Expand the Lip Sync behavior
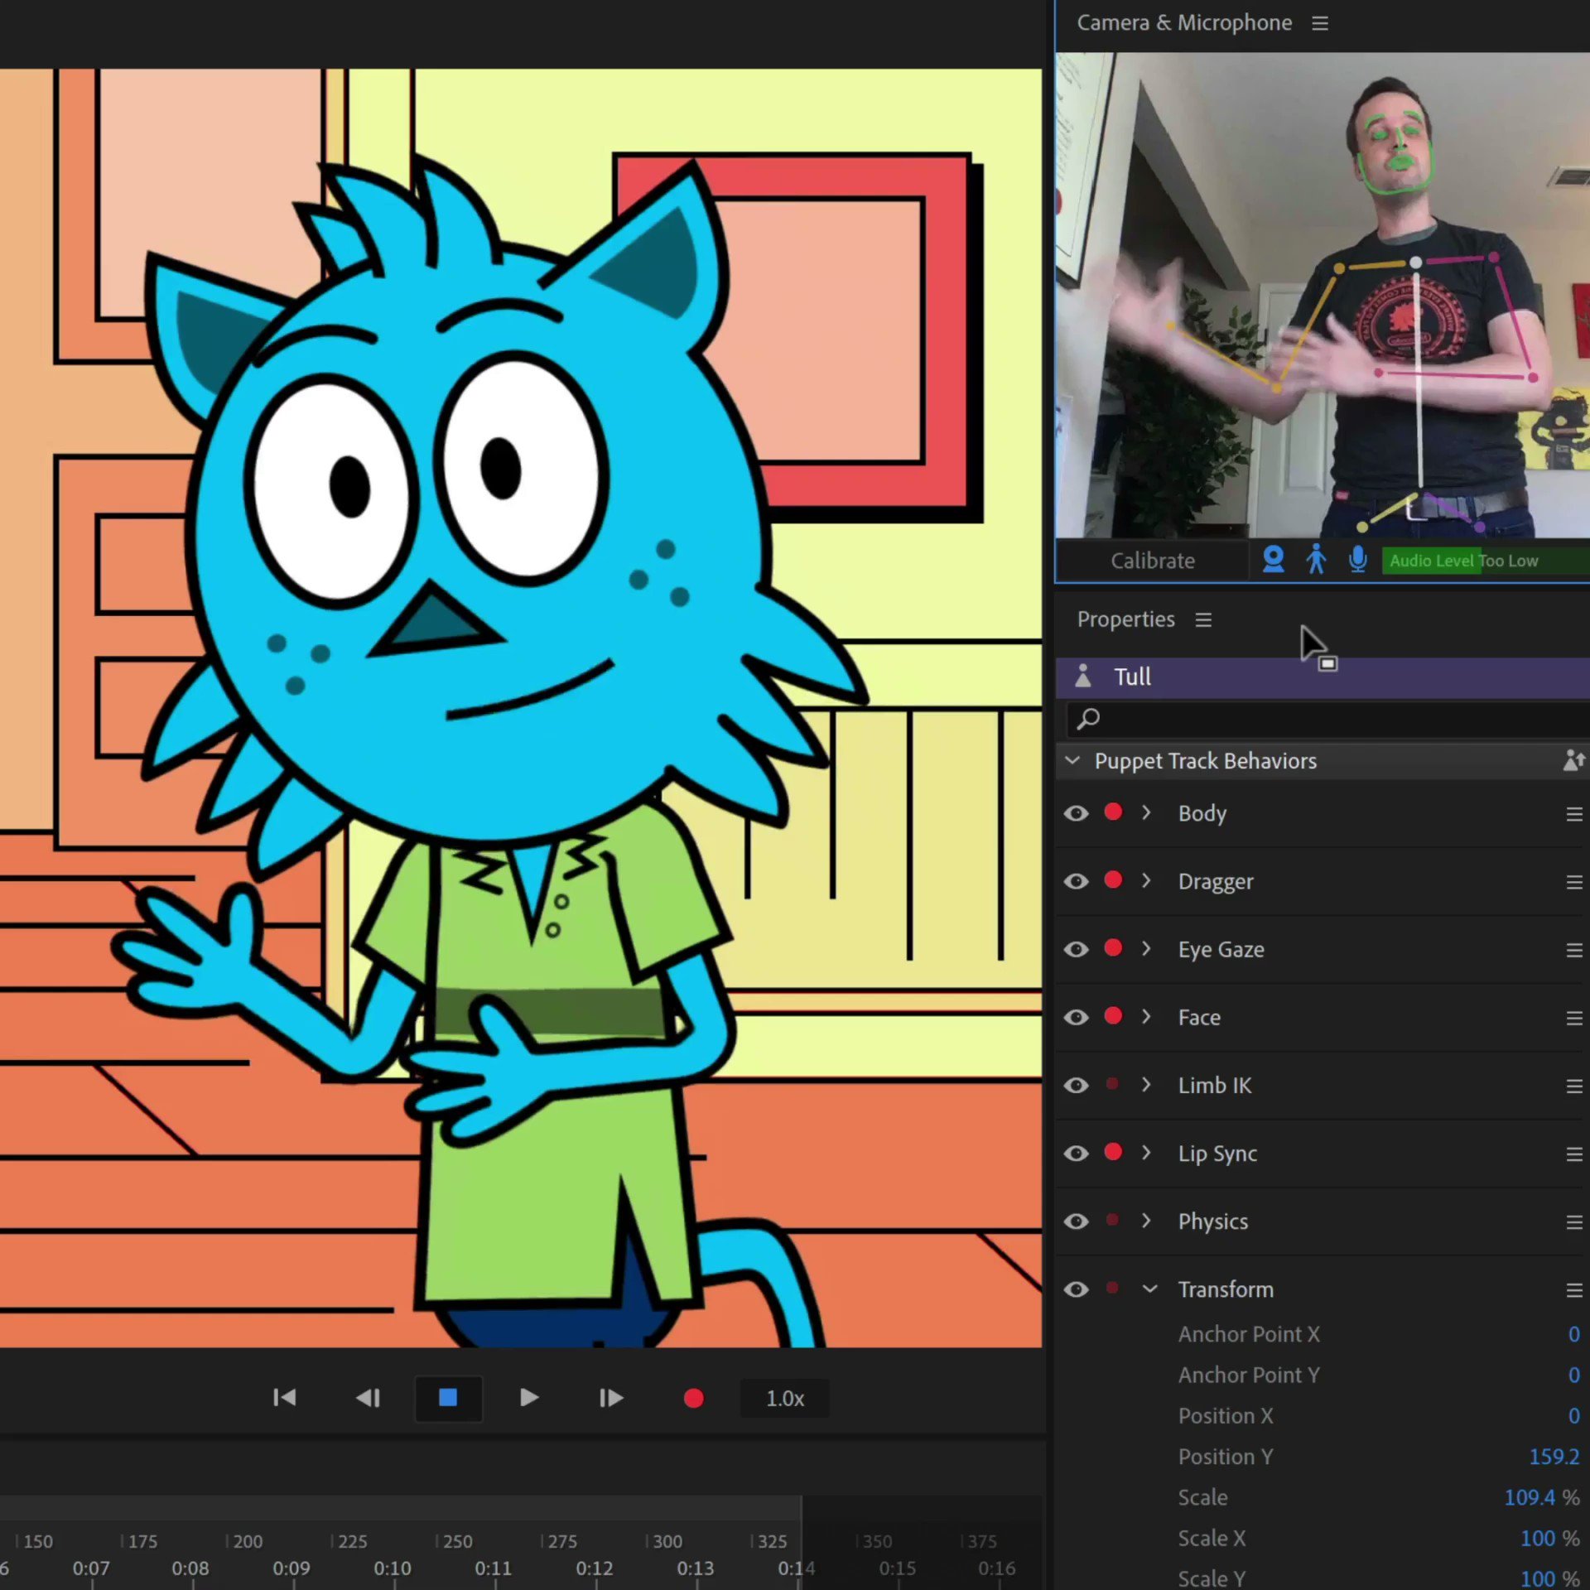The width and height of the screenshot is (1590, 1590). point(1146,1152)
